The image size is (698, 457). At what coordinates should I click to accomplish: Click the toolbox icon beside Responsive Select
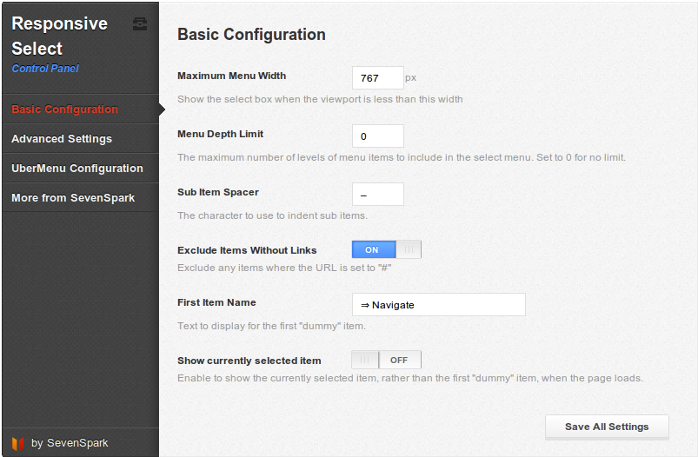[140, 24]
